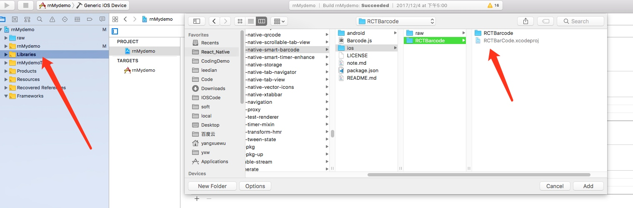Switch file dialog to list view
633x208 pixels.
pos(251,21)
